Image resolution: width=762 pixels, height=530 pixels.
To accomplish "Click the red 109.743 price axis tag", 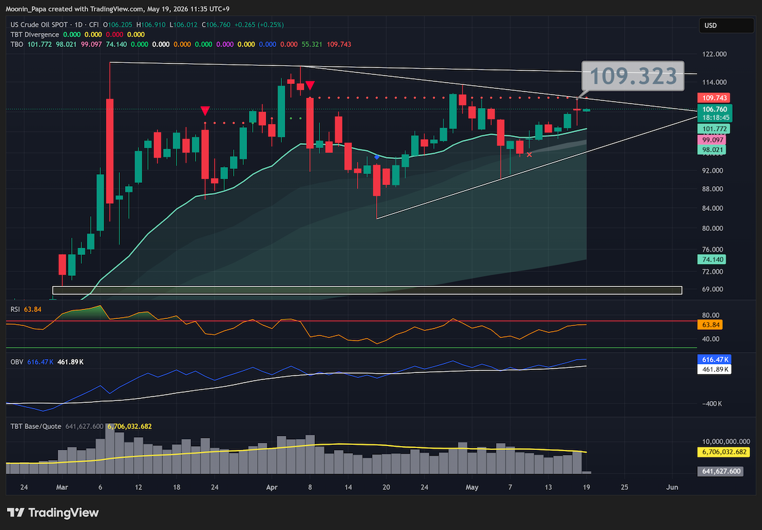I will [x=713, y=98].
